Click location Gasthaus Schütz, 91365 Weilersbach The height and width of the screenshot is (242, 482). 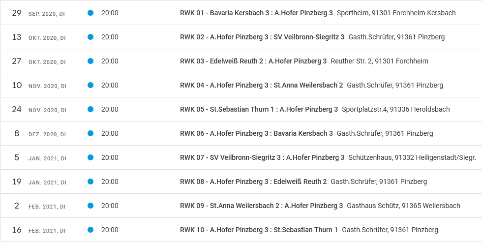pos(404,206)
